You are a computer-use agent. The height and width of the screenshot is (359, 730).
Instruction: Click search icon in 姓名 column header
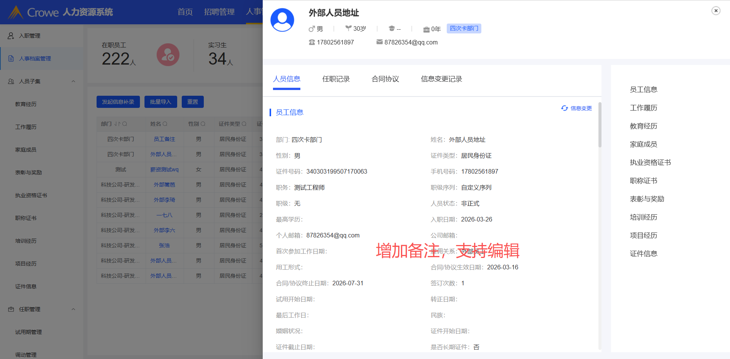(165, 124)
